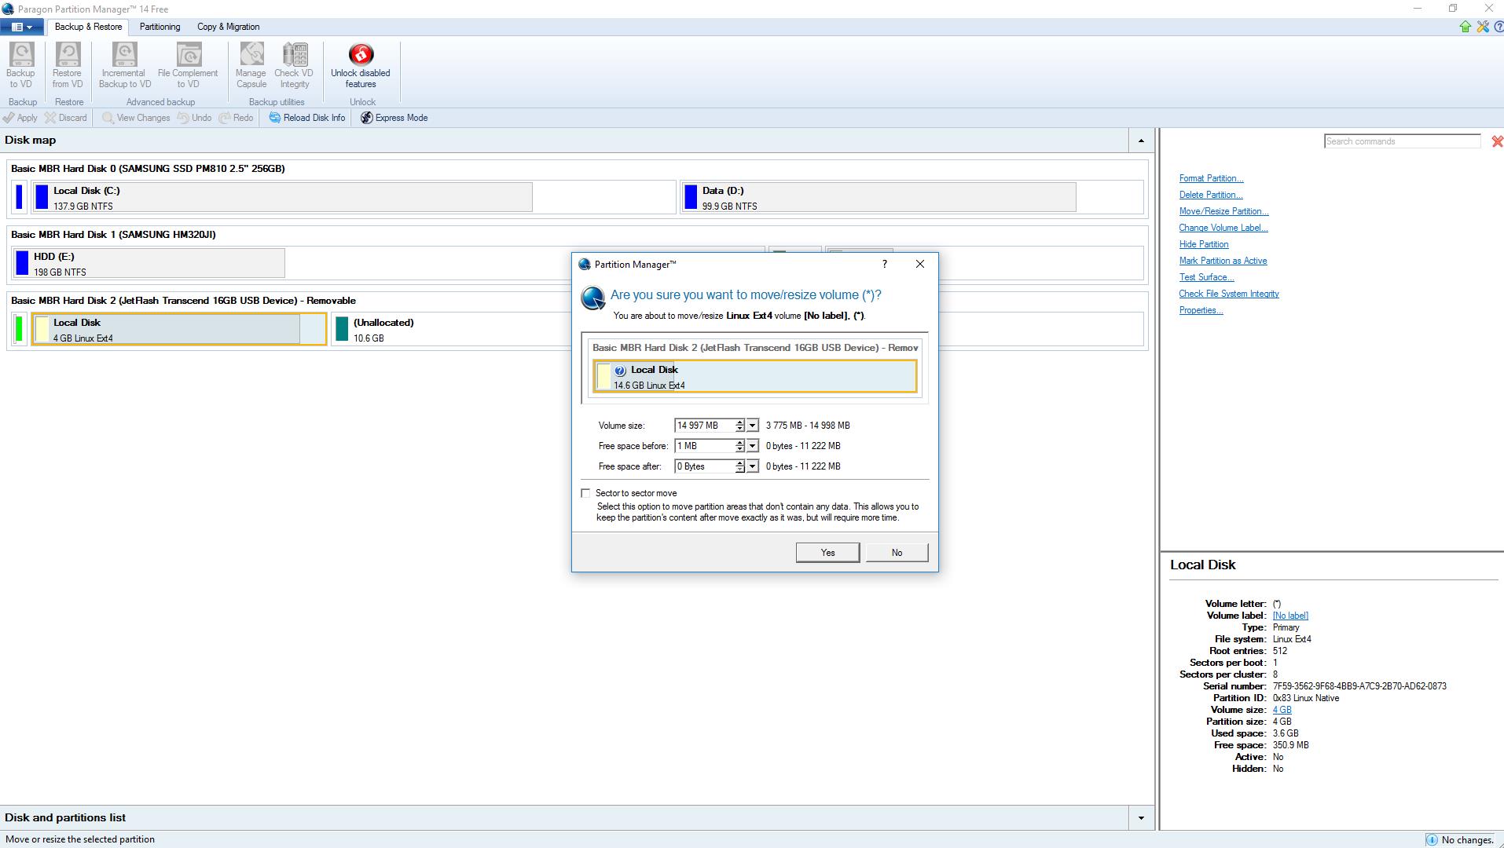
Task: Click the green disk indicator on Disk 2
Action: tap(19, 329)
